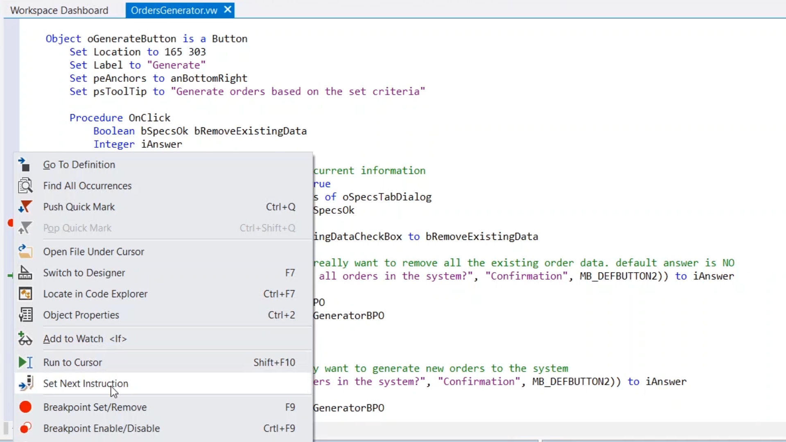
Task: Click the Push Quick Mark icon
Action: (x=25, y=207)
